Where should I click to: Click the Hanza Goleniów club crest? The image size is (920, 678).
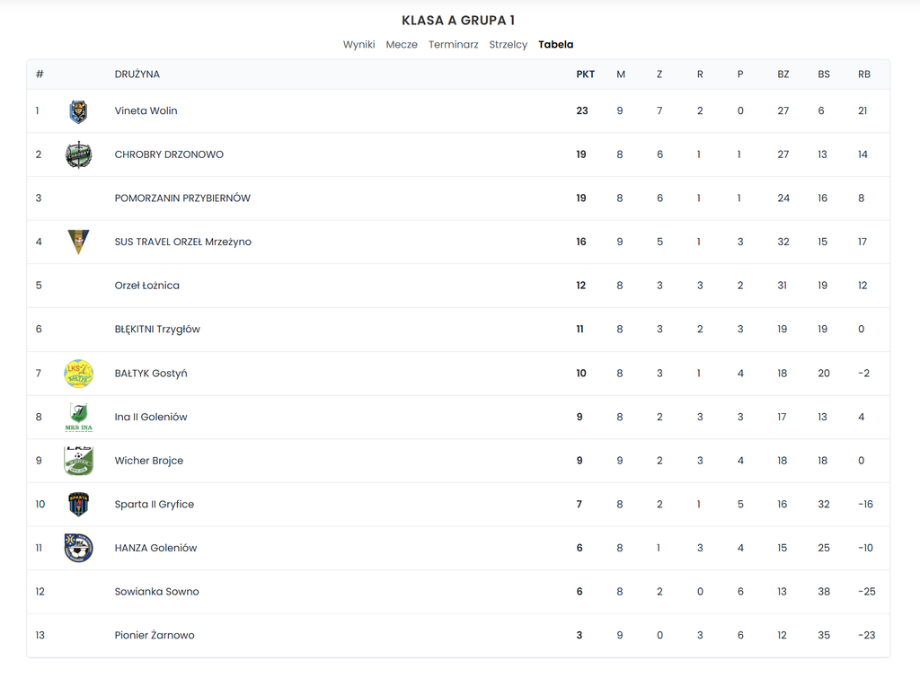78,548
